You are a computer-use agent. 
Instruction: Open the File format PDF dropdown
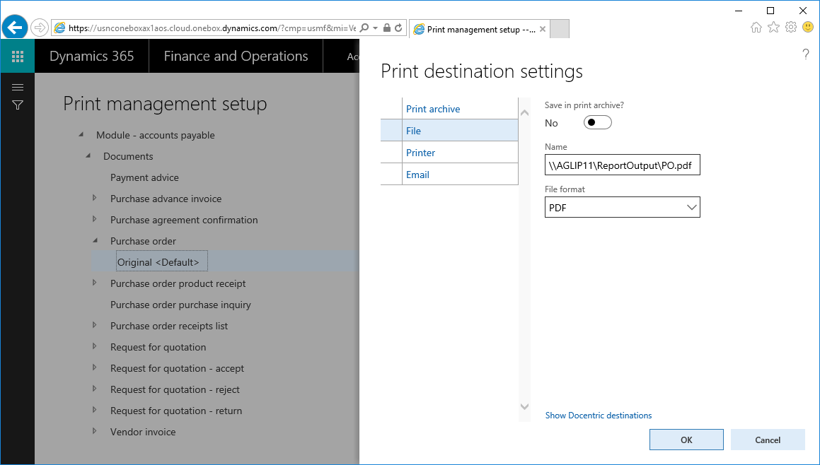point(623,208)
